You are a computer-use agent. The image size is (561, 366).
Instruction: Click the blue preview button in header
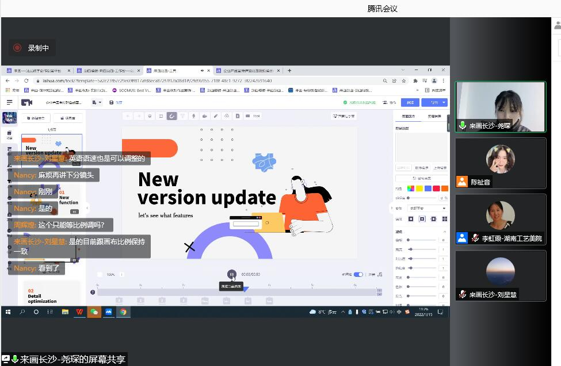[x=410, y=102]
